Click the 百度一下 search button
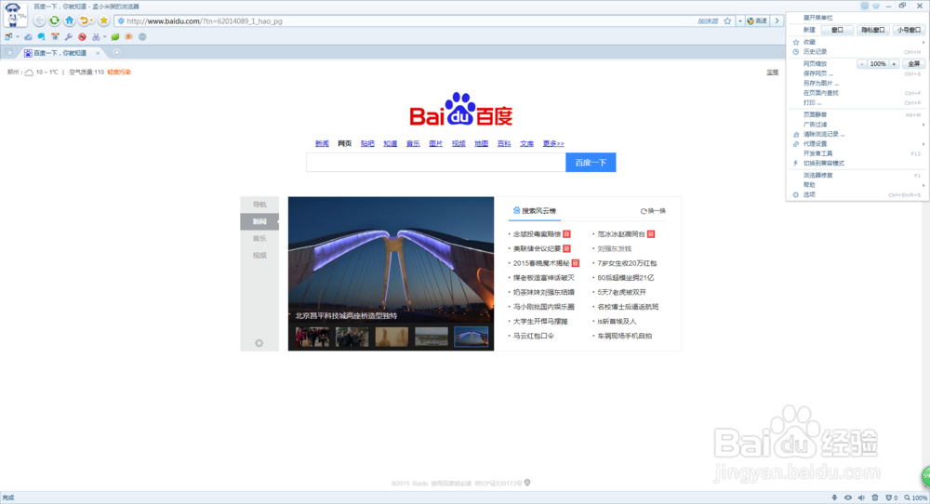Image resolution: width=930 pixels, height=504 pixels. click(x=591, y=163)
